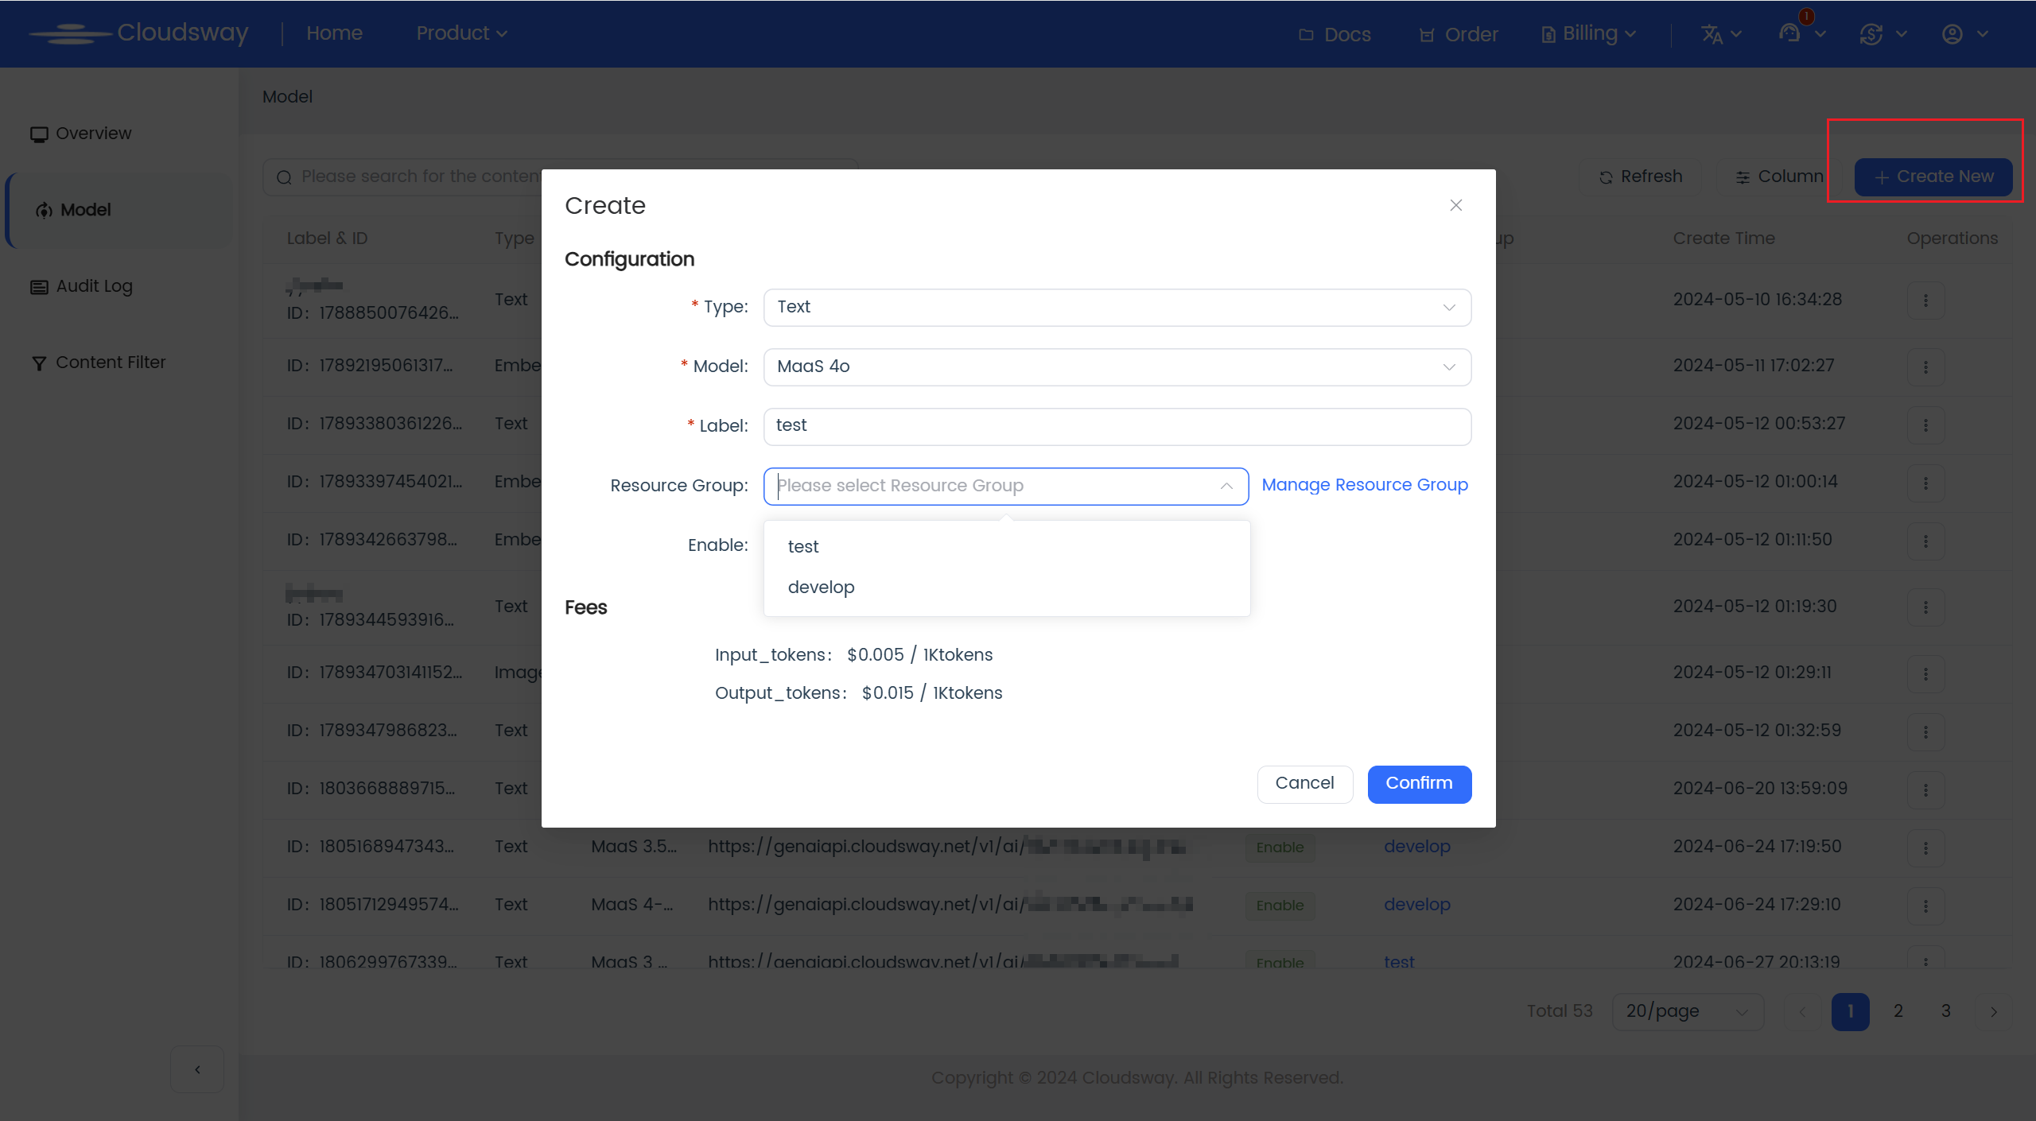Go to Content Filter in sidebar

[110, 363]
